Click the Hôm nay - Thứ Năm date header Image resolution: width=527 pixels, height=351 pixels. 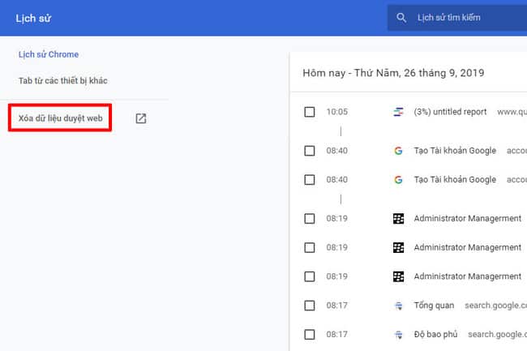[393, 73]
